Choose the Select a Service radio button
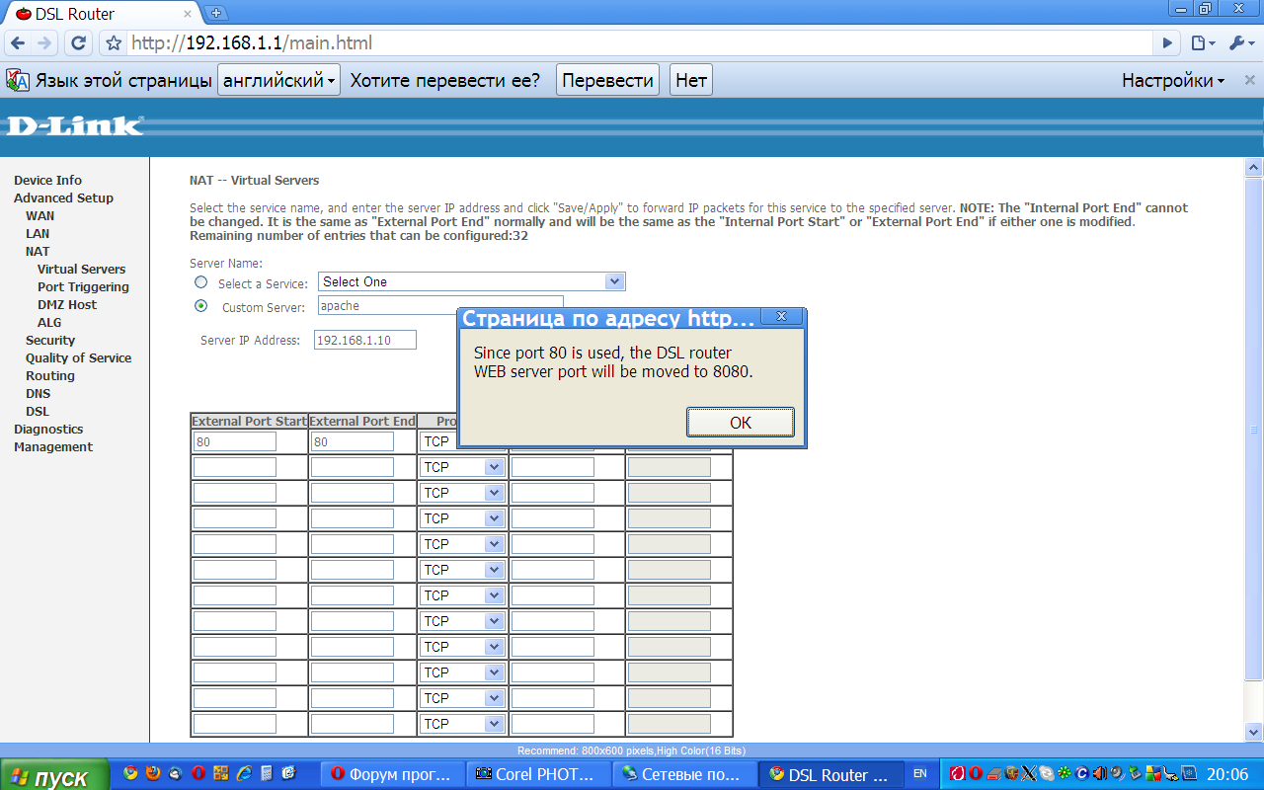The image size is (1264, 790). point(201,282)
